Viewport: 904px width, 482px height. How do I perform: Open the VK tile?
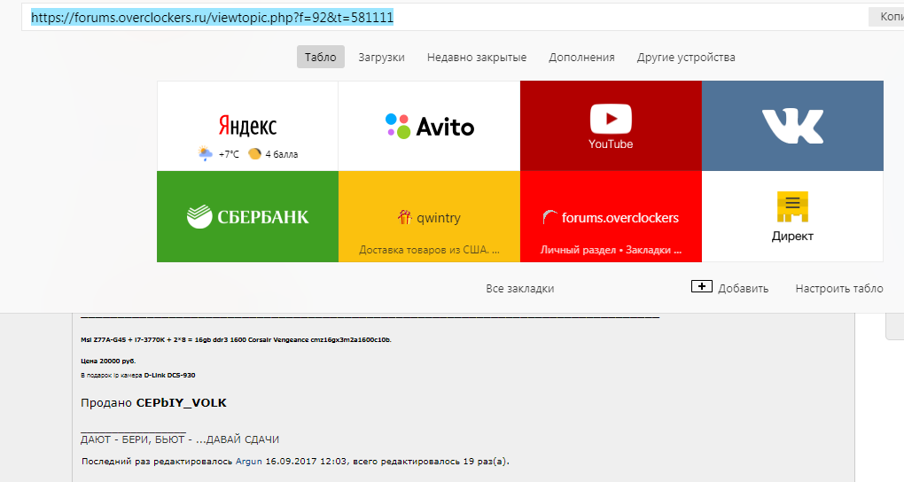pos(792,126)
